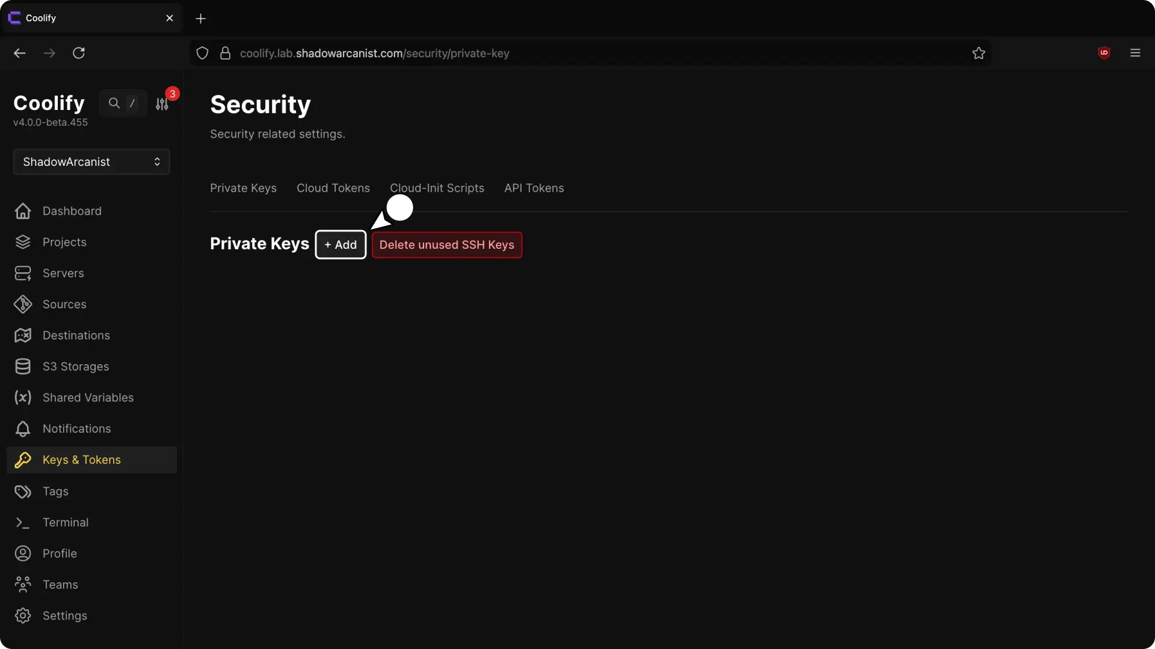This screenshot has height=649, width=1155.
Task: Switch to the API Tokens tab
Action: coord(534,188)
